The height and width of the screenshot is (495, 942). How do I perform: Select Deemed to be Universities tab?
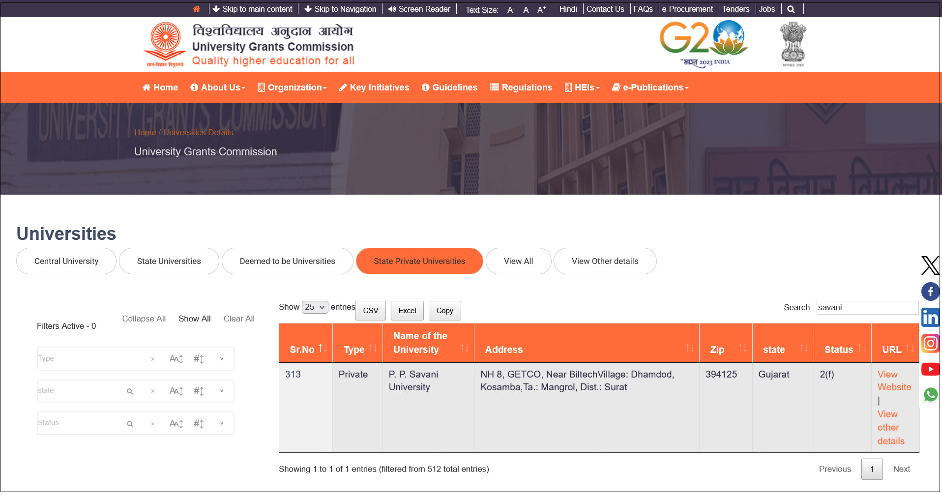tap(288, 261)
